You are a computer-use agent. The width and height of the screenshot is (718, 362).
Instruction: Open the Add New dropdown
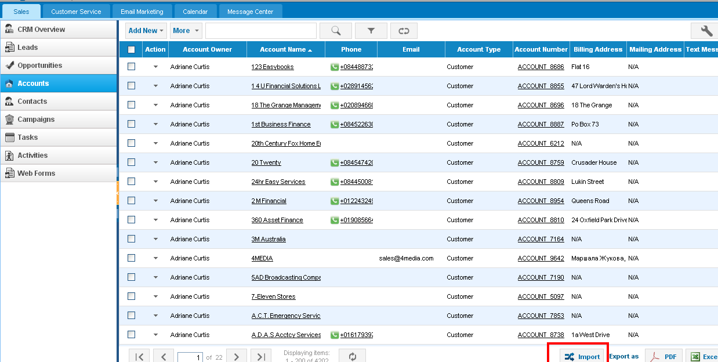146,31
